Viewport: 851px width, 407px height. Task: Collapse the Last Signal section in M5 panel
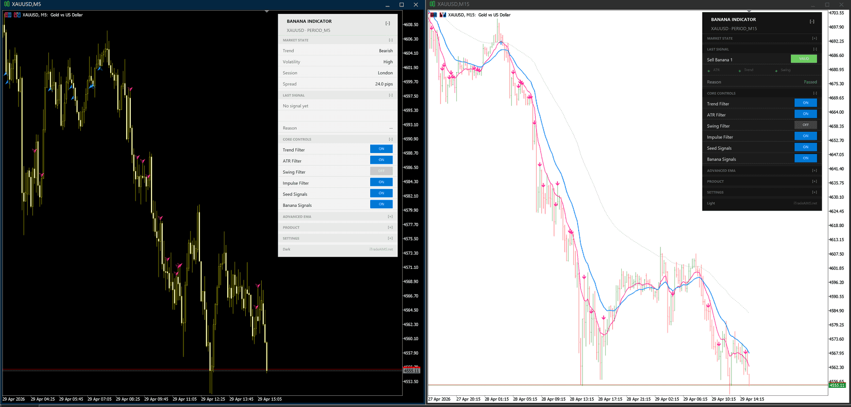pos(390,95)
